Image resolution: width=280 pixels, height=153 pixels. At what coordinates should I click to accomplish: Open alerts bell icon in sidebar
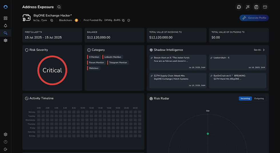coord(5,26)
